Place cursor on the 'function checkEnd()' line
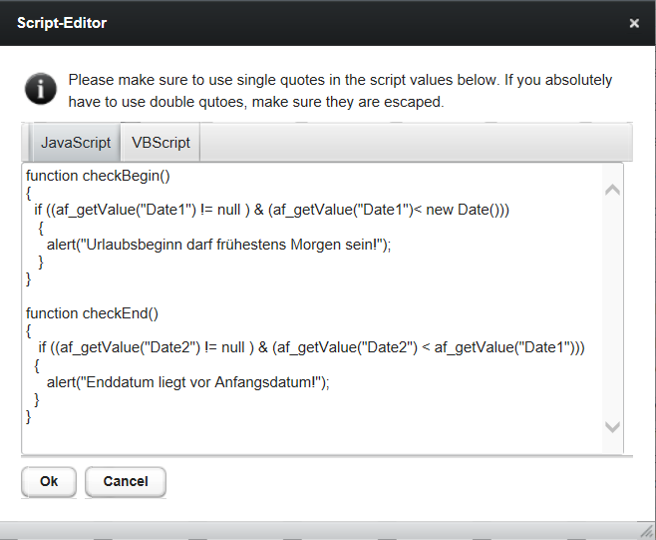This screenshot has width=656, height=540. tap(92, 313)
